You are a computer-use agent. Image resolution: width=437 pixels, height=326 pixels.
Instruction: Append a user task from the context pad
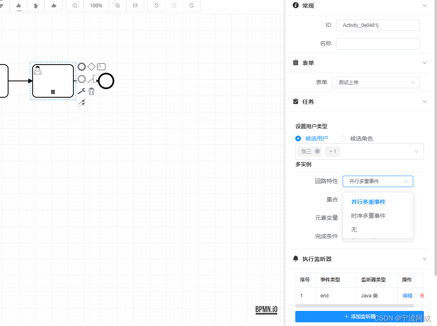pyautogui.click(x=101, y=66)
